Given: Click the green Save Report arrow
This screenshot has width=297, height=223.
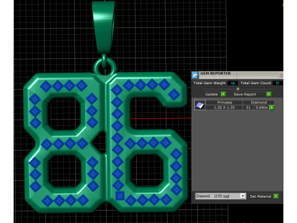Looking at the screenshot, I should 269,94.
